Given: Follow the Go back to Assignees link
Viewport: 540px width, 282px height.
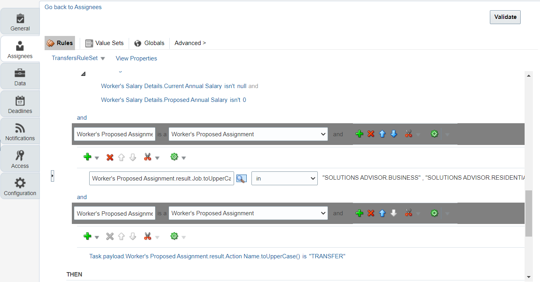Looking at the screenshot, I should tap(73, 7).
